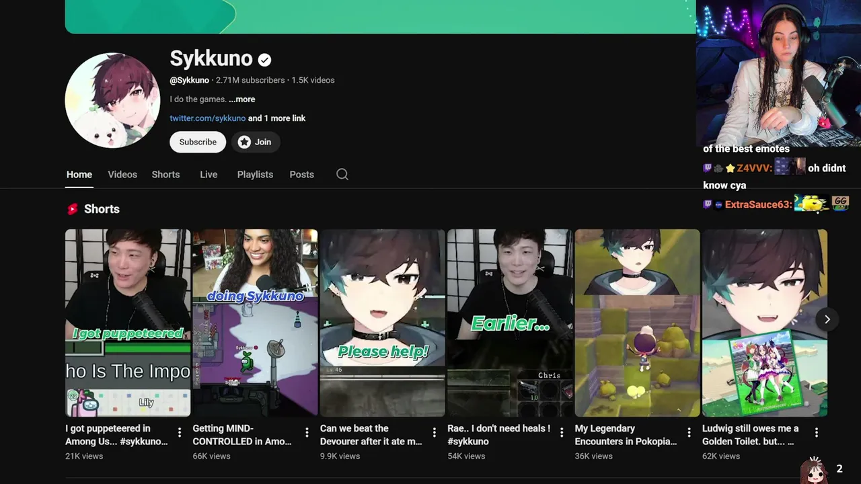This screenshot has height=484, width=861.
Task: Play the 'doing Sykkuno' short thumbnail
Action: pos(255,323)
